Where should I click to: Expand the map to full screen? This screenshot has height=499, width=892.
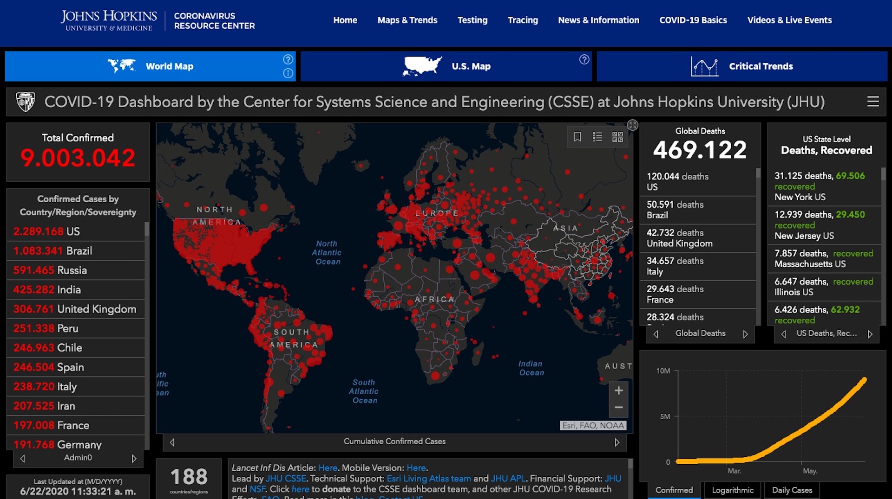pos(632,124)
